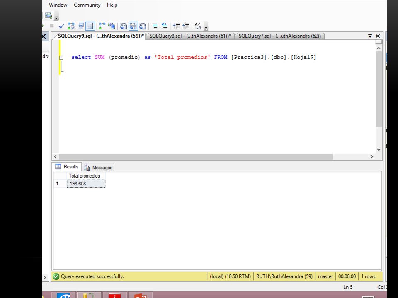Click the editor horizontal scrollbar thumb
398x298 pixels.
tap(196, 156)
